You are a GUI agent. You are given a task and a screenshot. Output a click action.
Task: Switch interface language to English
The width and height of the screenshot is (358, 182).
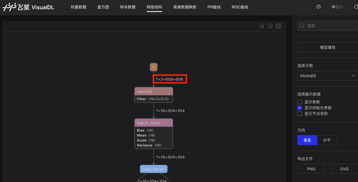341,7
